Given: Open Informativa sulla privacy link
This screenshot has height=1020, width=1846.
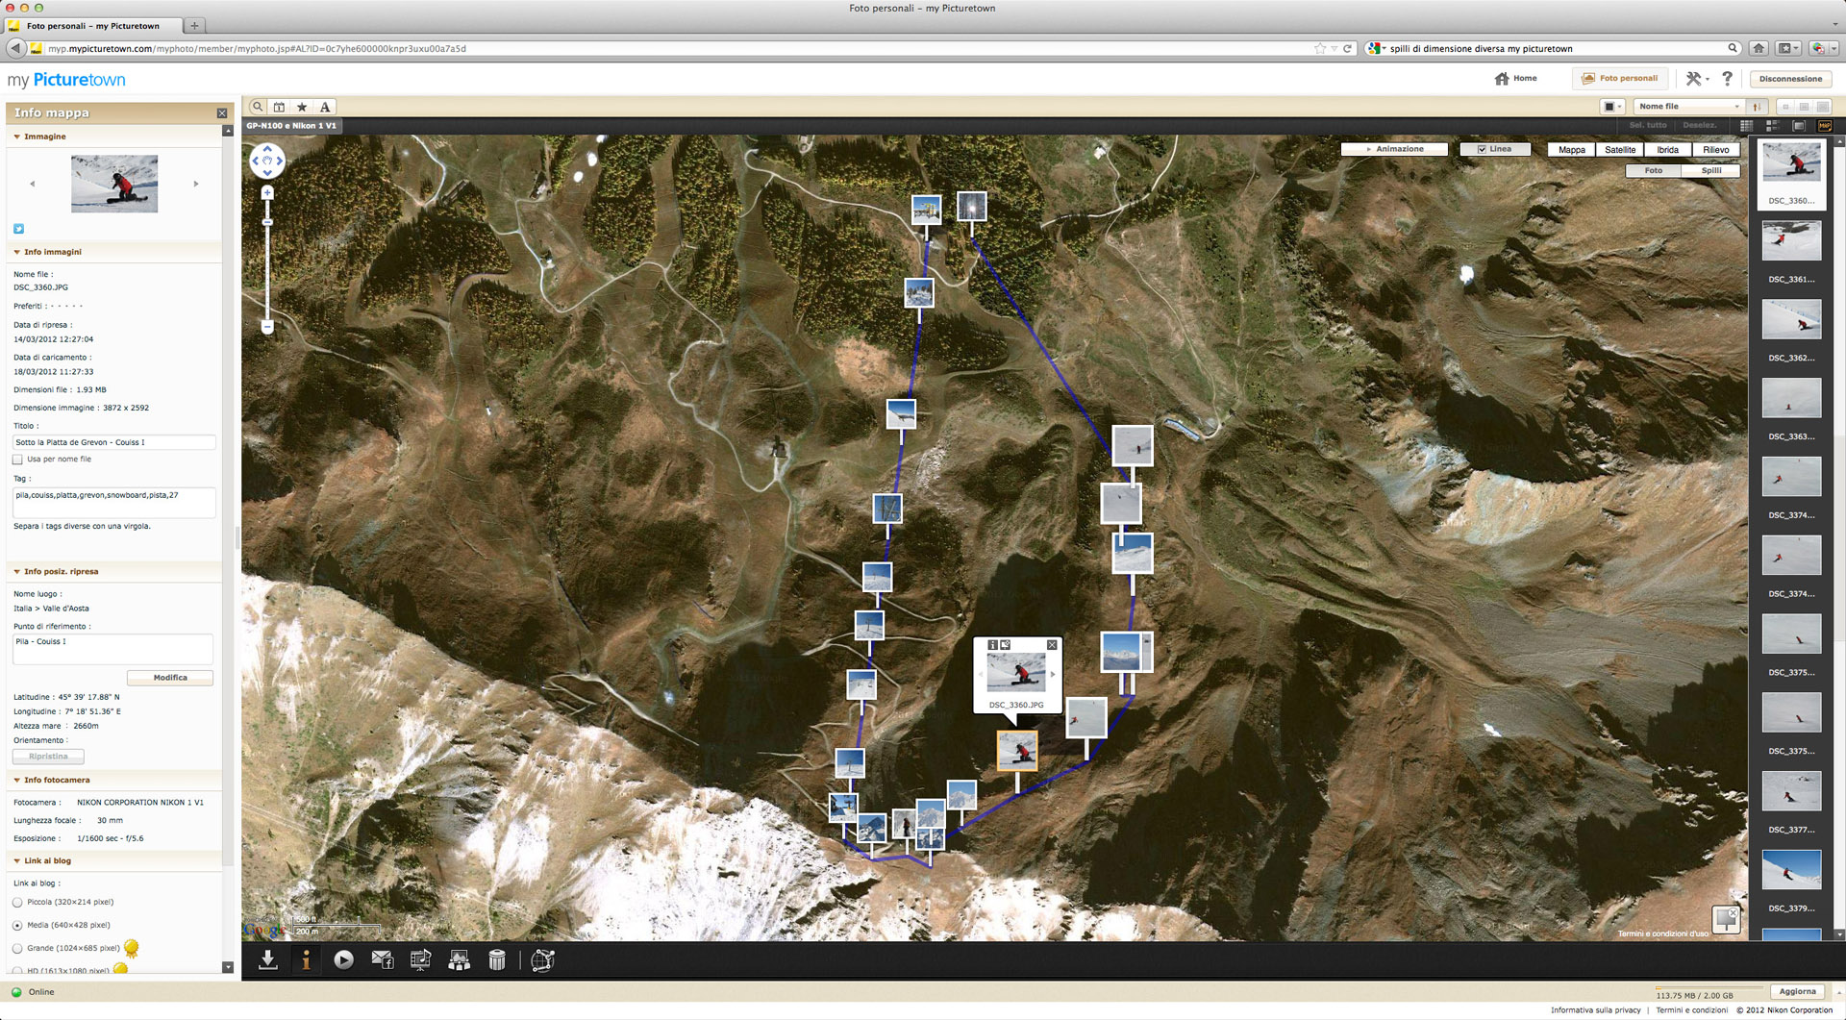Looking at the screenshot, I should pos(1595,1010).
